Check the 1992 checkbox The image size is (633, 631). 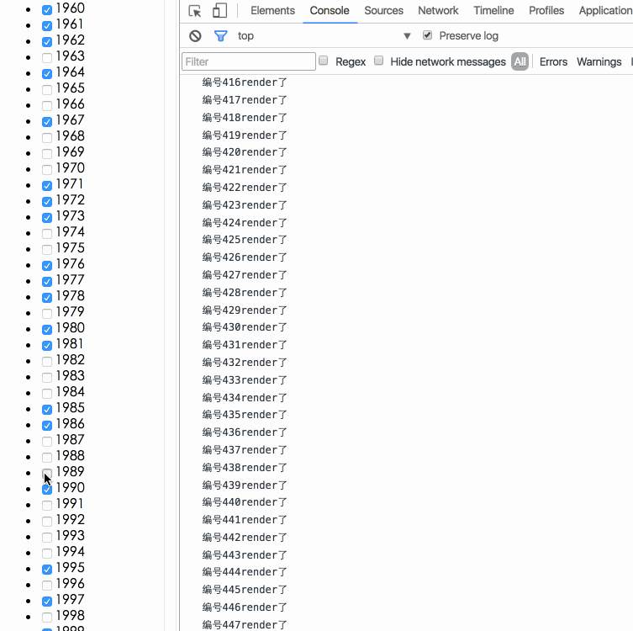tap(47, 522)
